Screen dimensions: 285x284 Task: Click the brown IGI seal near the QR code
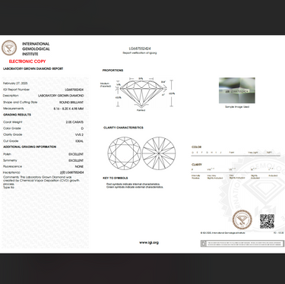point(242,219)
